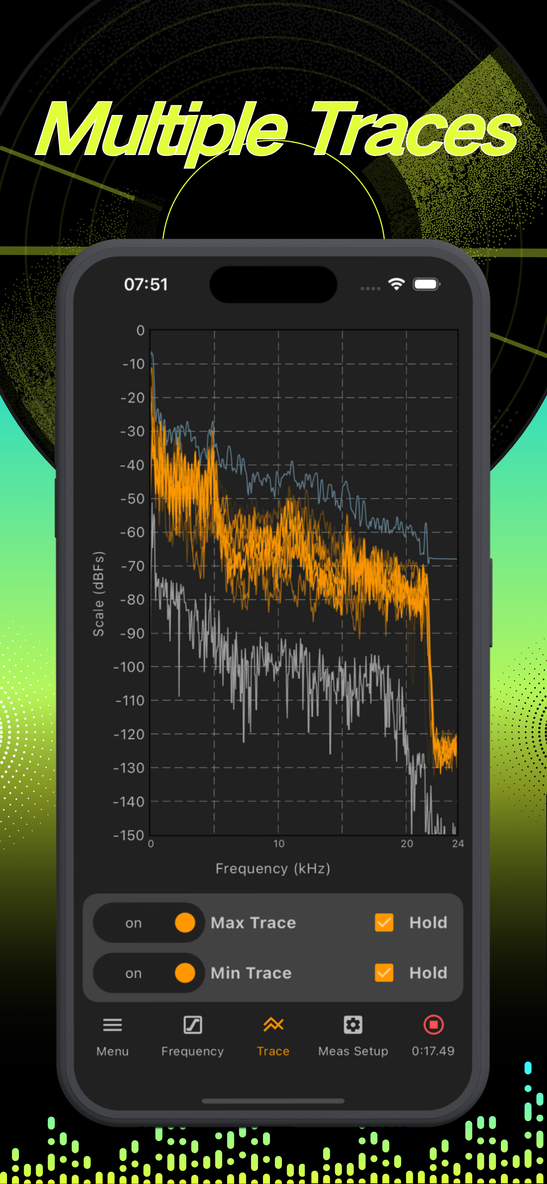This screenshot has width=547, height=1184.
Task: Tap the 24 kHz value on frequency axis
Action: pos(458,844)
